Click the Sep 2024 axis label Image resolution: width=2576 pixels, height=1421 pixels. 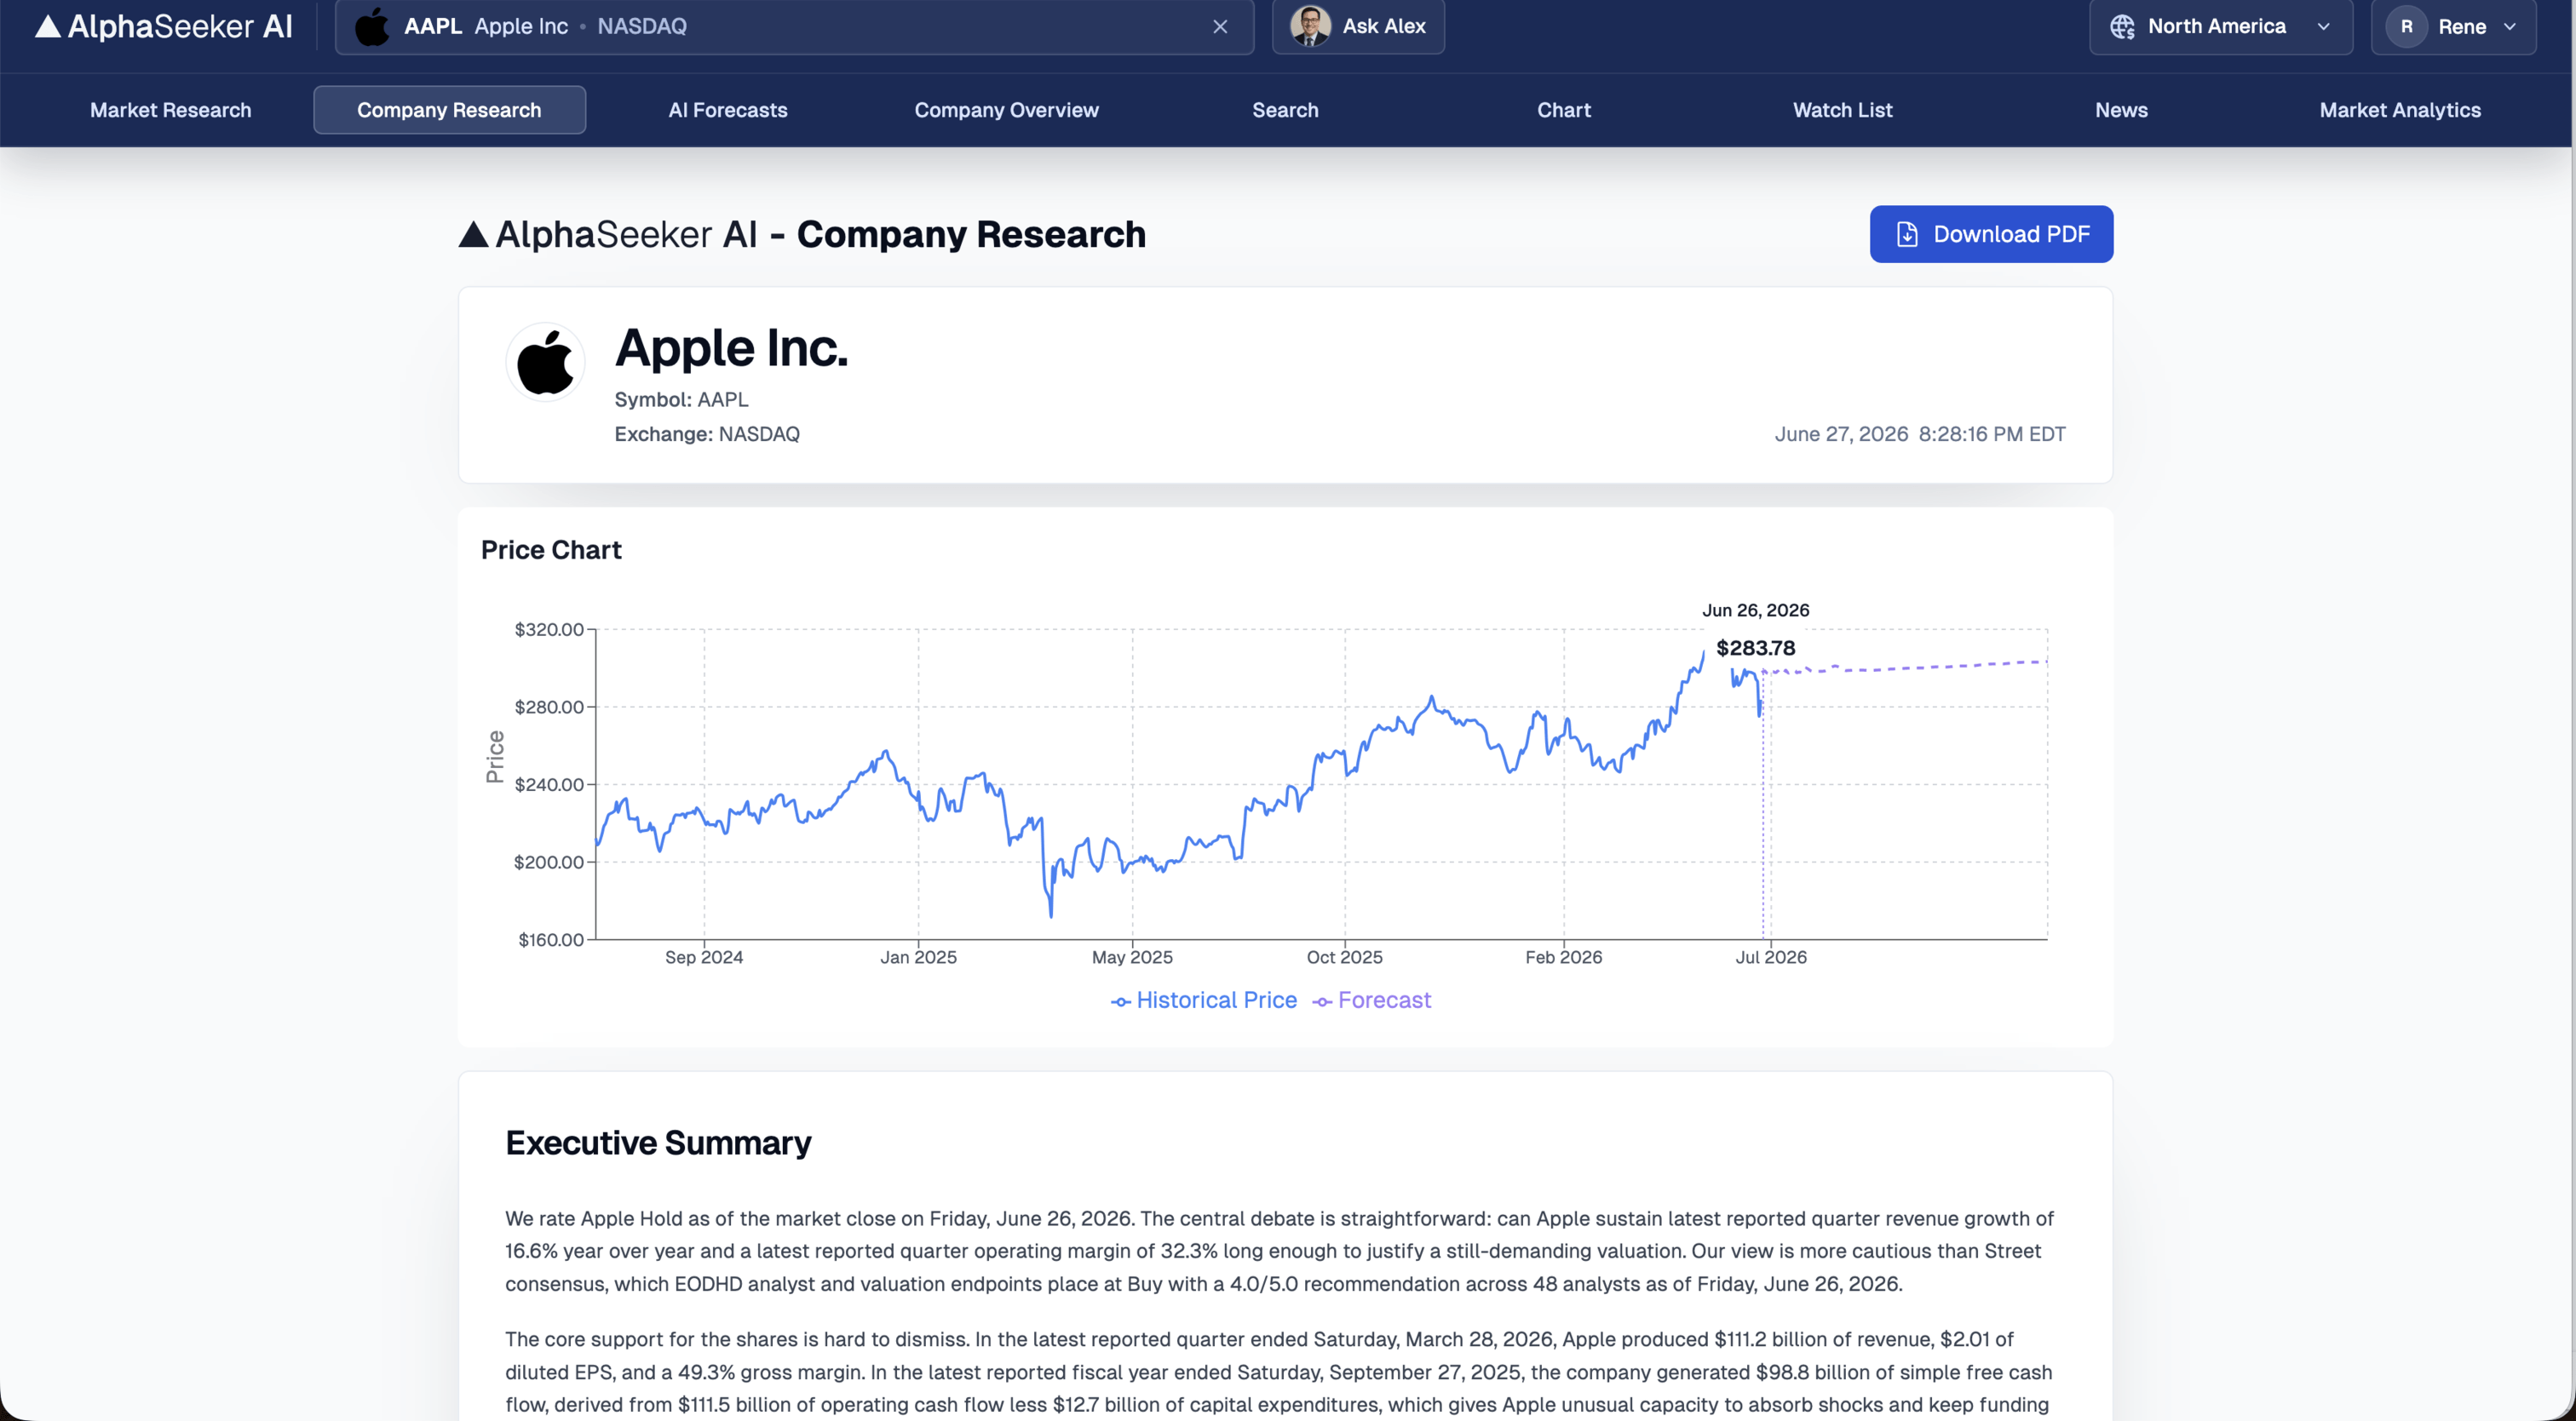click(x=704, y=957)
